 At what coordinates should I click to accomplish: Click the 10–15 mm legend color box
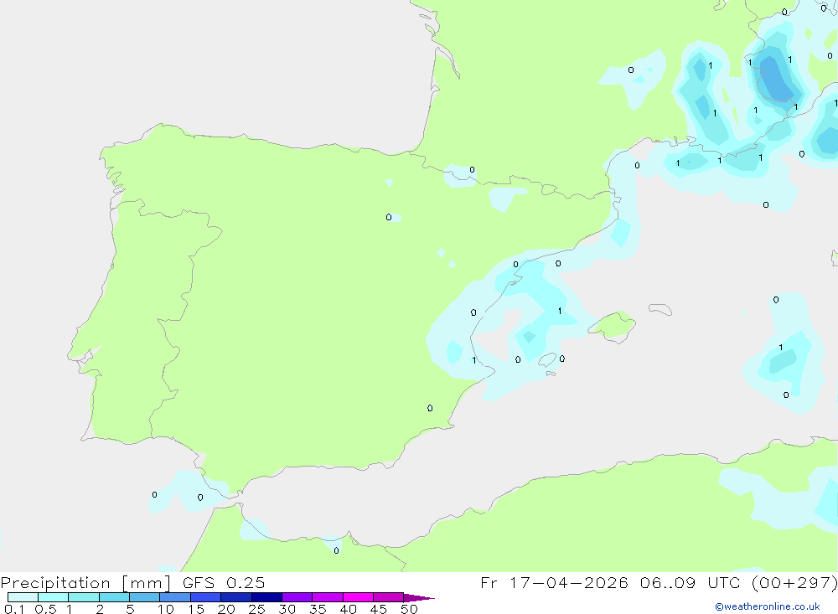click(x=175, y=597)
